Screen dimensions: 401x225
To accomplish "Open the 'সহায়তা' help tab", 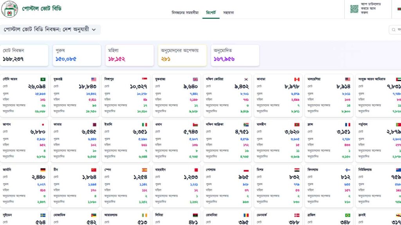I will tap(229, 12).
